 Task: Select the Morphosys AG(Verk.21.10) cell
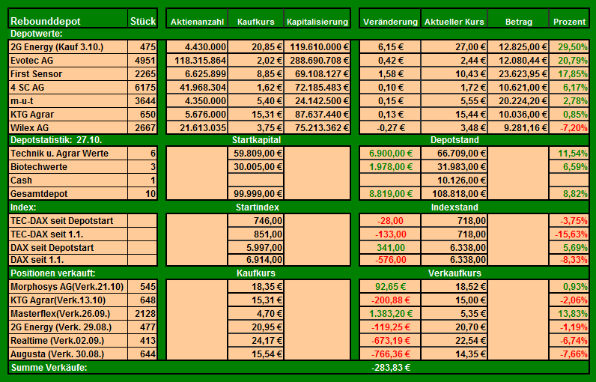click(67, 287)
